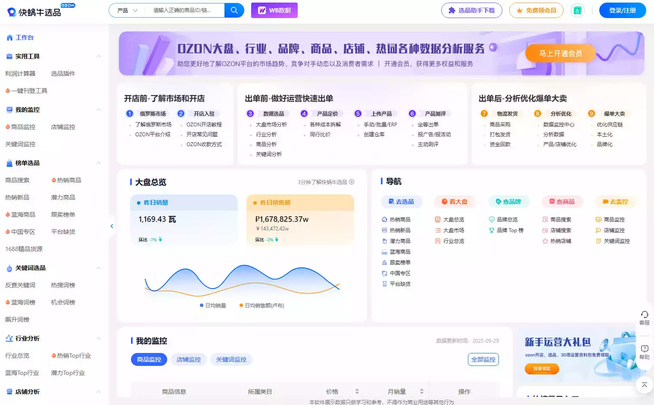The width and height of the screenshot is (654, 405).
Task: Collapse the 店铺分析 sidebar section
Action: [98, 392]
